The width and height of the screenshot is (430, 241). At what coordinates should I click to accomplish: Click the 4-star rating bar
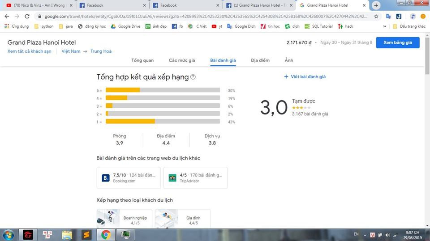coord(163,98)
